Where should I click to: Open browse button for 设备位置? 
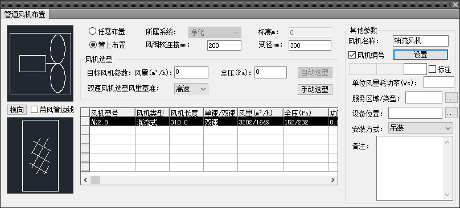pyautogui.click(x=451, y=113)
